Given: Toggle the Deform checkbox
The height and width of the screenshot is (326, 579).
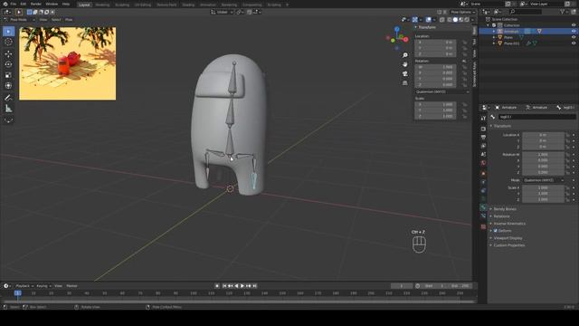Looking at the screenshot, I should 496,231.
